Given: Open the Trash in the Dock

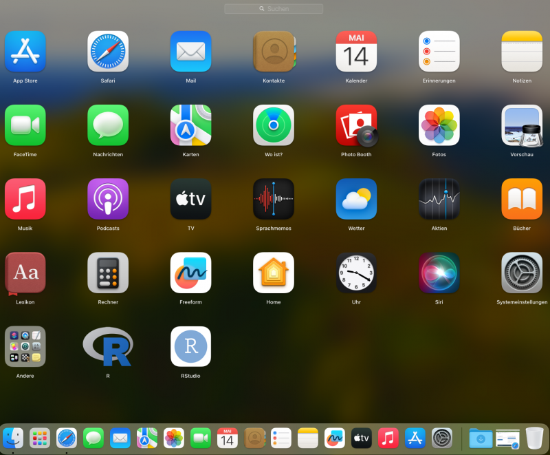Looking at the screenshot, I should (535, 438).
